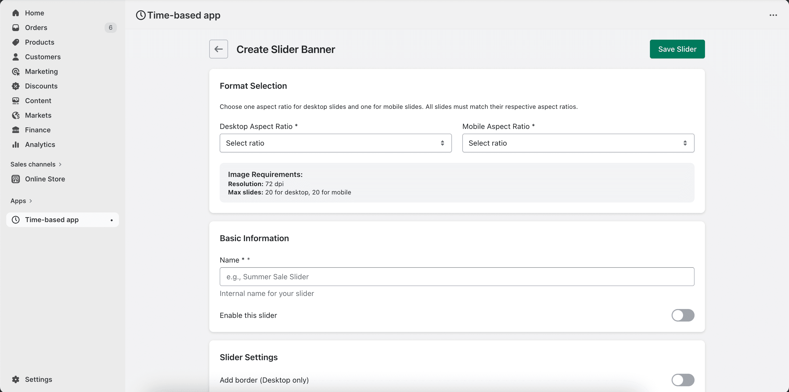Open the three-dot overflow menu
The height and width of the screenshot is (392, 789).
tap(774, 15)
